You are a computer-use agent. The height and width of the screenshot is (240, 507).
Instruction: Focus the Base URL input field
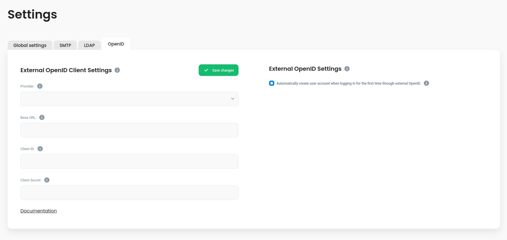(129, 130)
